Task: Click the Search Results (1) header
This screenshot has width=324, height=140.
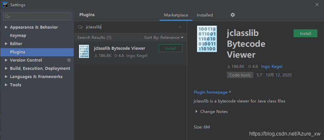Action: click(x=95, y=38)
